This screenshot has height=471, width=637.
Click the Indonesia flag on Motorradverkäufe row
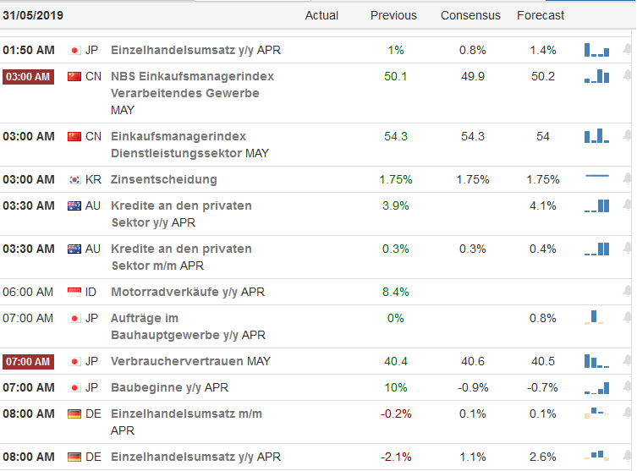(74, 292)
